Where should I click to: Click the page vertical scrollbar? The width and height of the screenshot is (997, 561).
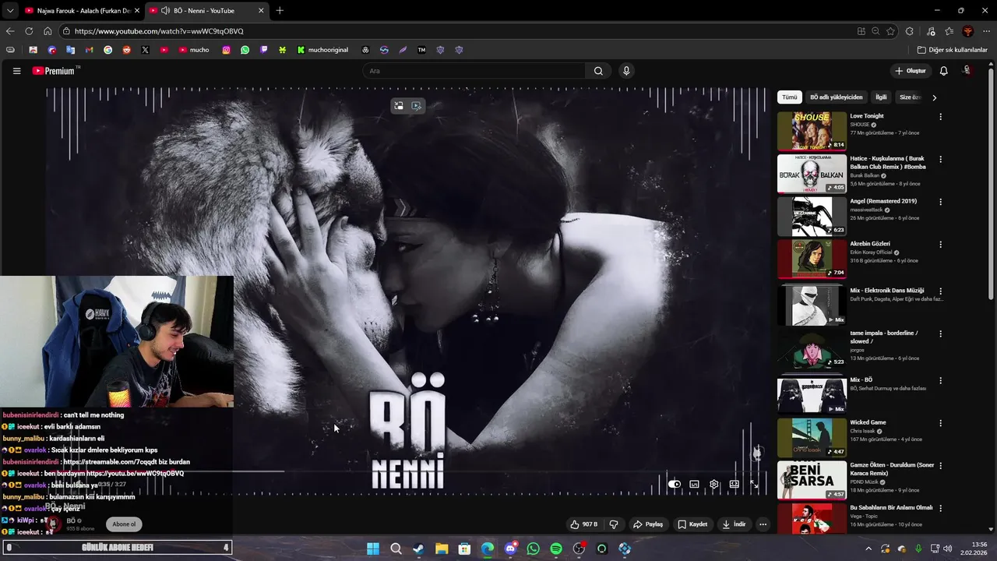click(991, 185)
